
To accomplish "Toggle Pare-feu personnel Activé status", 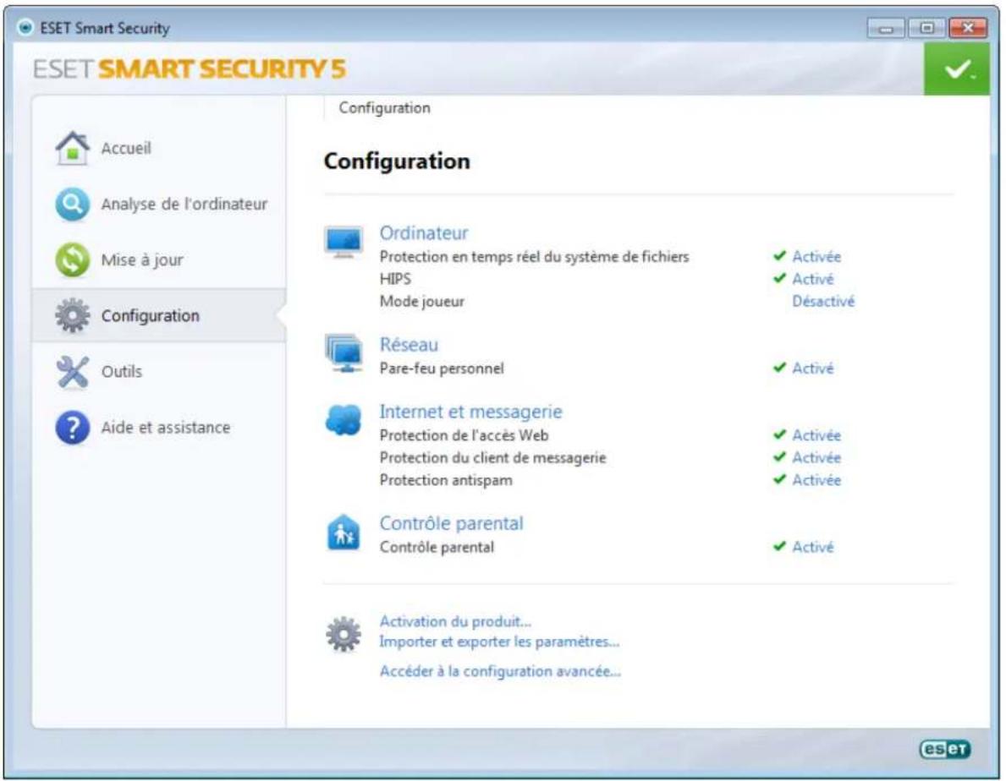I will click(x=813, y=369).
